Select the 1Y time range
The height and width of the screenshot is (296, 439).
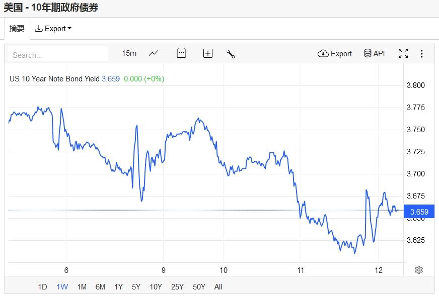[x=118, y=287]
